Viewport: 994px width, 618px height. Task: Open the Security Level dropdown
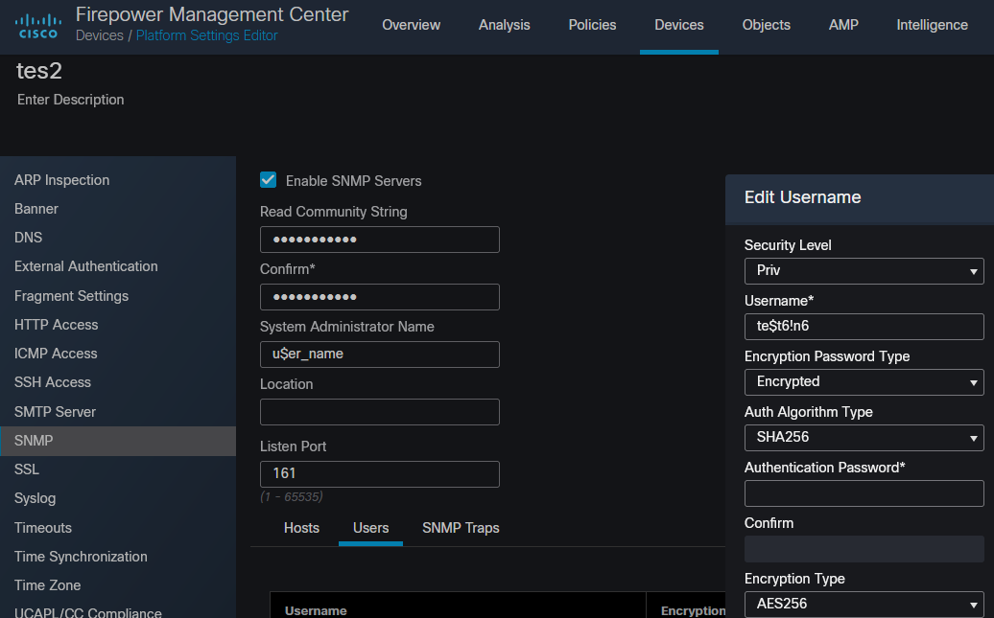864,270
